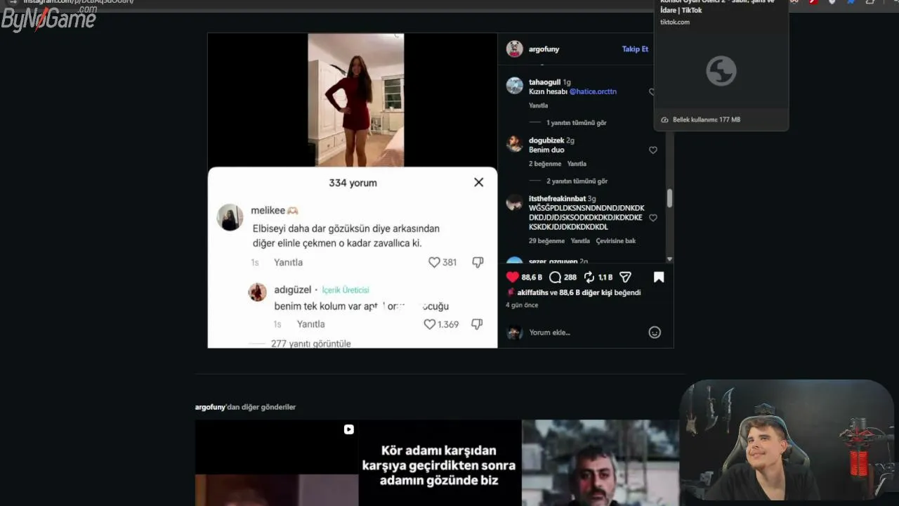This screenshot has height=506, width=899.
Task: Open dogubizek's profile via username
Action: tap(546, 141)
